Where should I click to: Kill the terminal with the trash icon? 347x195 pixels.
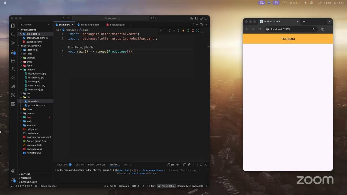[x=189, y=165]
